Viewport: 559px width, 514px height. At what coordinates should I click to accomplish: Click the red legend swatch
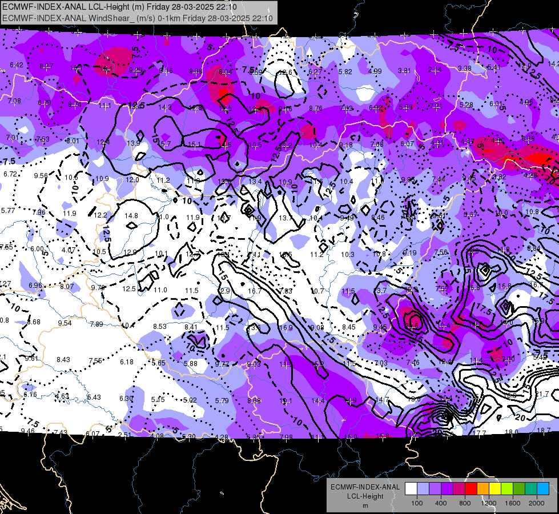(x=471, y=488)
